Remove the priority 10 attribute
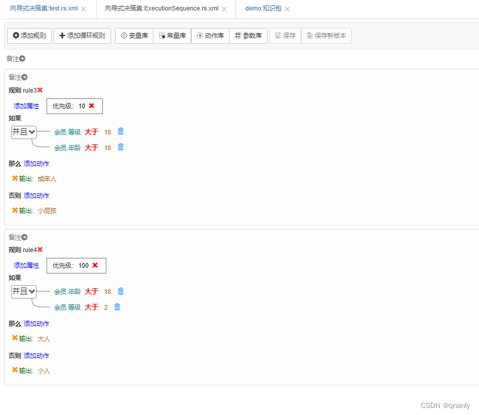Viewport: 479px width, 415px height. pyautogui.click(x=91, y=106)
